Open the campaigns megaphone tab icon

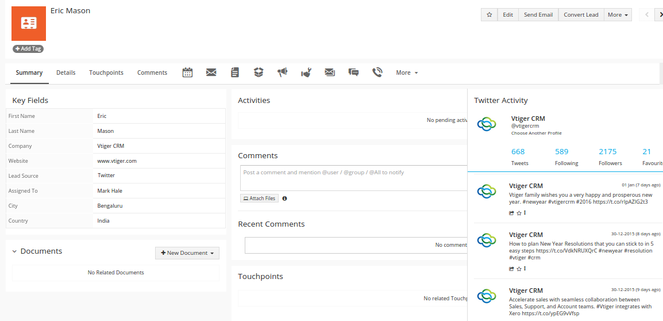(282, 72)
